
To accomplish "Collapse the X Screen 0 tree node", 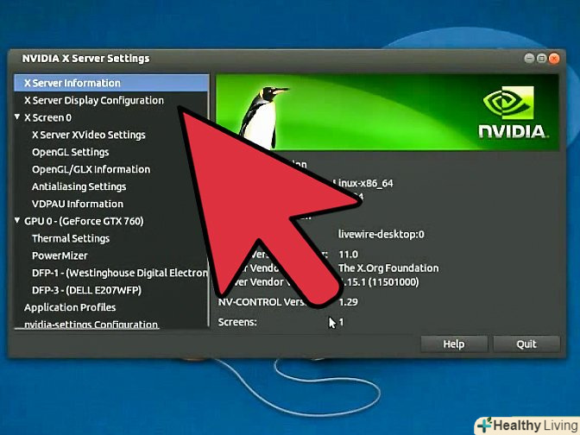I will pos(17,117).
